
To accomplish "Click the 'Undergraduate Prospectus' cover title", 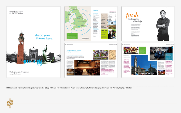I will pyautogui.click(x=19, y=72).
